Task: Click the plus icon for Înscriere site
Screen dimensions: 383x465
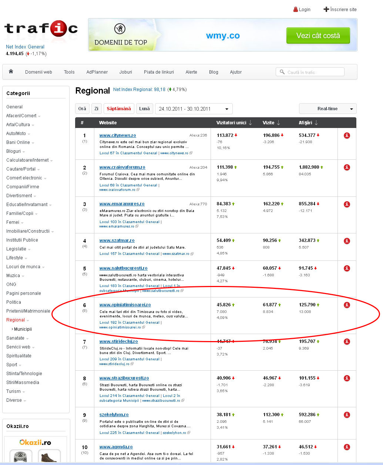Action: (x=326, y=9)
